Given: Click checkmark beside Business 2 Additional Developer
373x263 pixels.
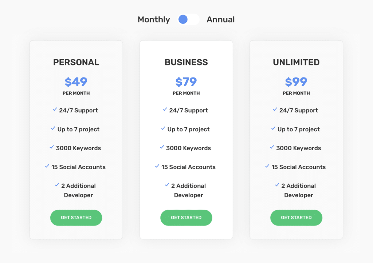Looking at the screenshot, I should click(167, 185).
